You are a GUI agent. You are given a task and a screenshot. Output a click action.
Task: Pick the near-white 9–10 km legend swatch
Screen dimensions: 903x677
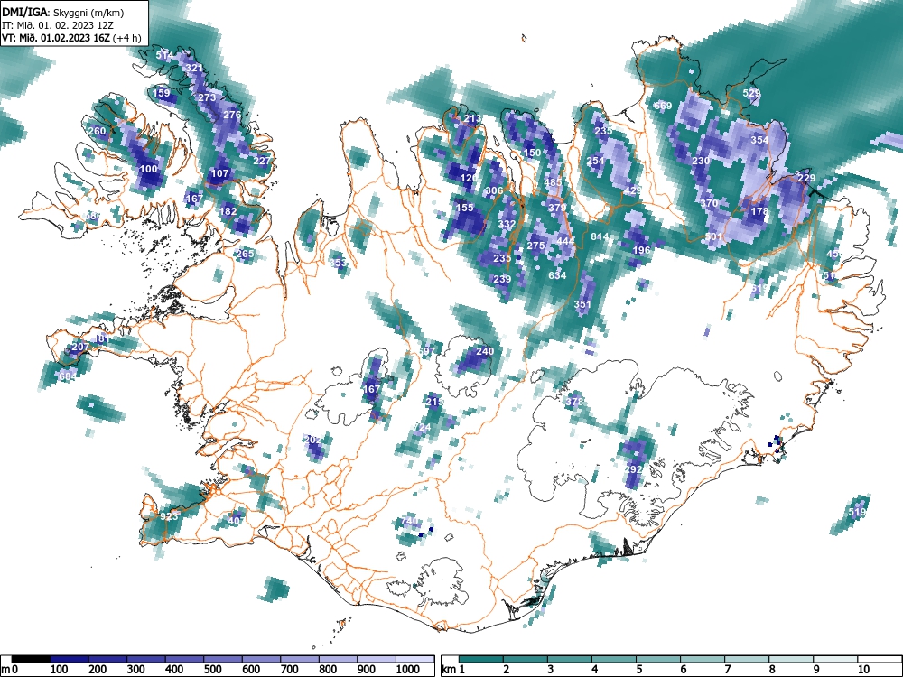point(835,659)
